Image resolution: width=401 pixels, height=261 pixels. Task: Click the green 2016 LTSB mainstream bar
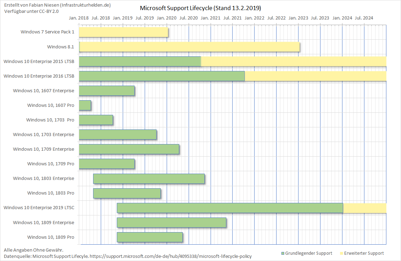(x=162, y=76)
